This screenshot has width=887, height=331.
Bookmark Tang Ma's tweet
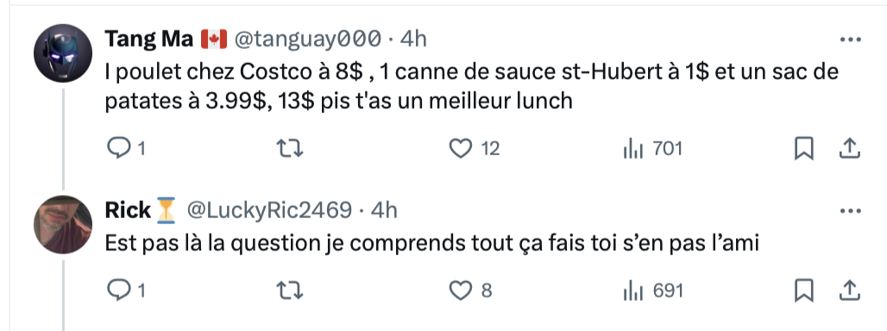804,148
